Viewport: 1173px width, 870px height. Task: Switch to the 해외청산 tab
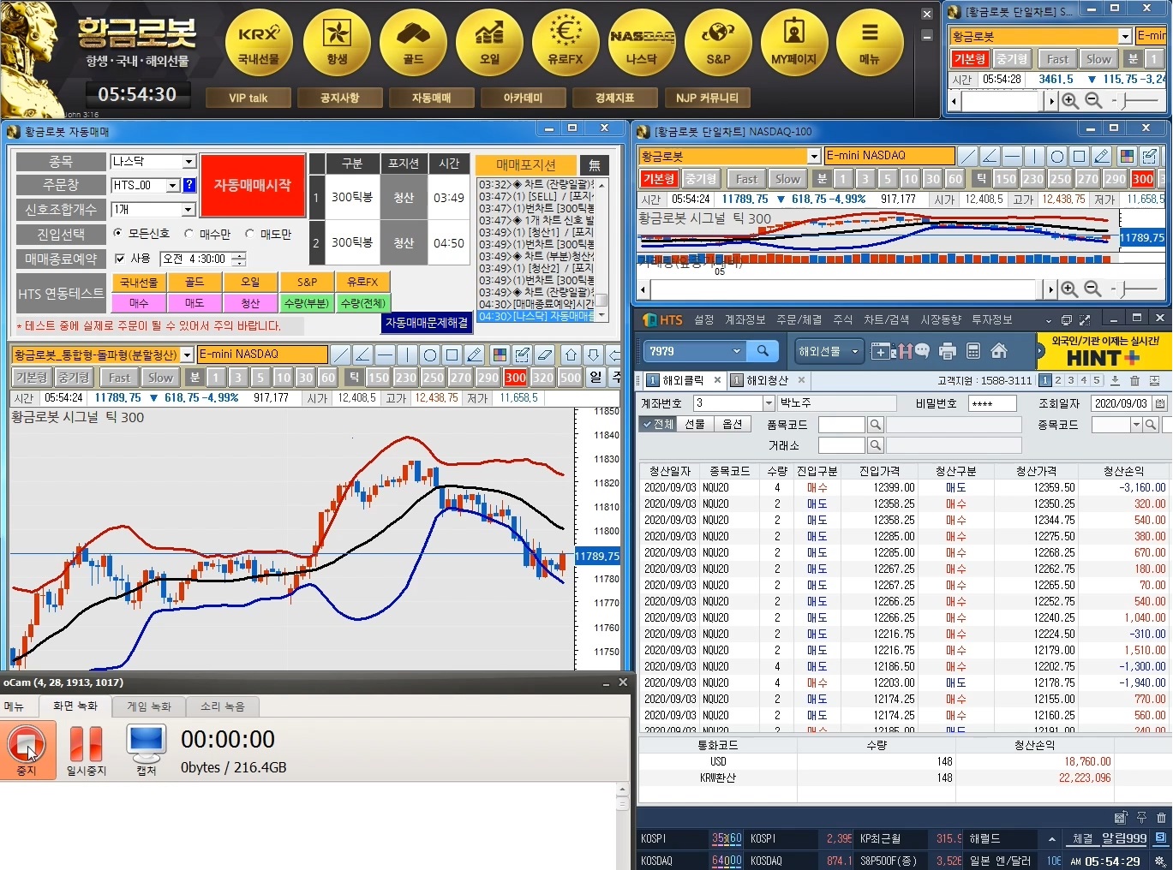tap(767, 380)
